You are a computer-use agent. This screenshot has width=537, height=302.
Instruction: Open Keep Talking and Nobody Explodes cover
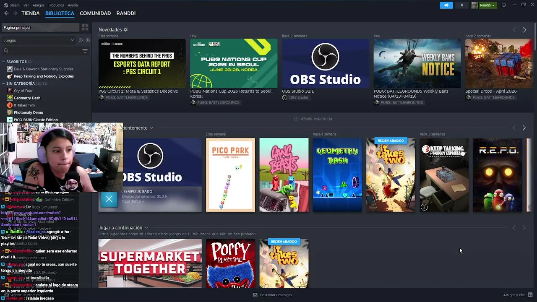444,175
